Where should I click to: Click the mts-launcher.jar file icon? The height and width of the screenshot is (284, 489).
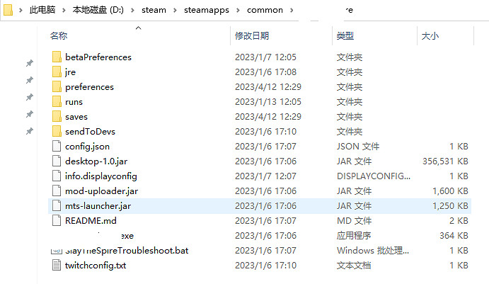pos(57,206)
